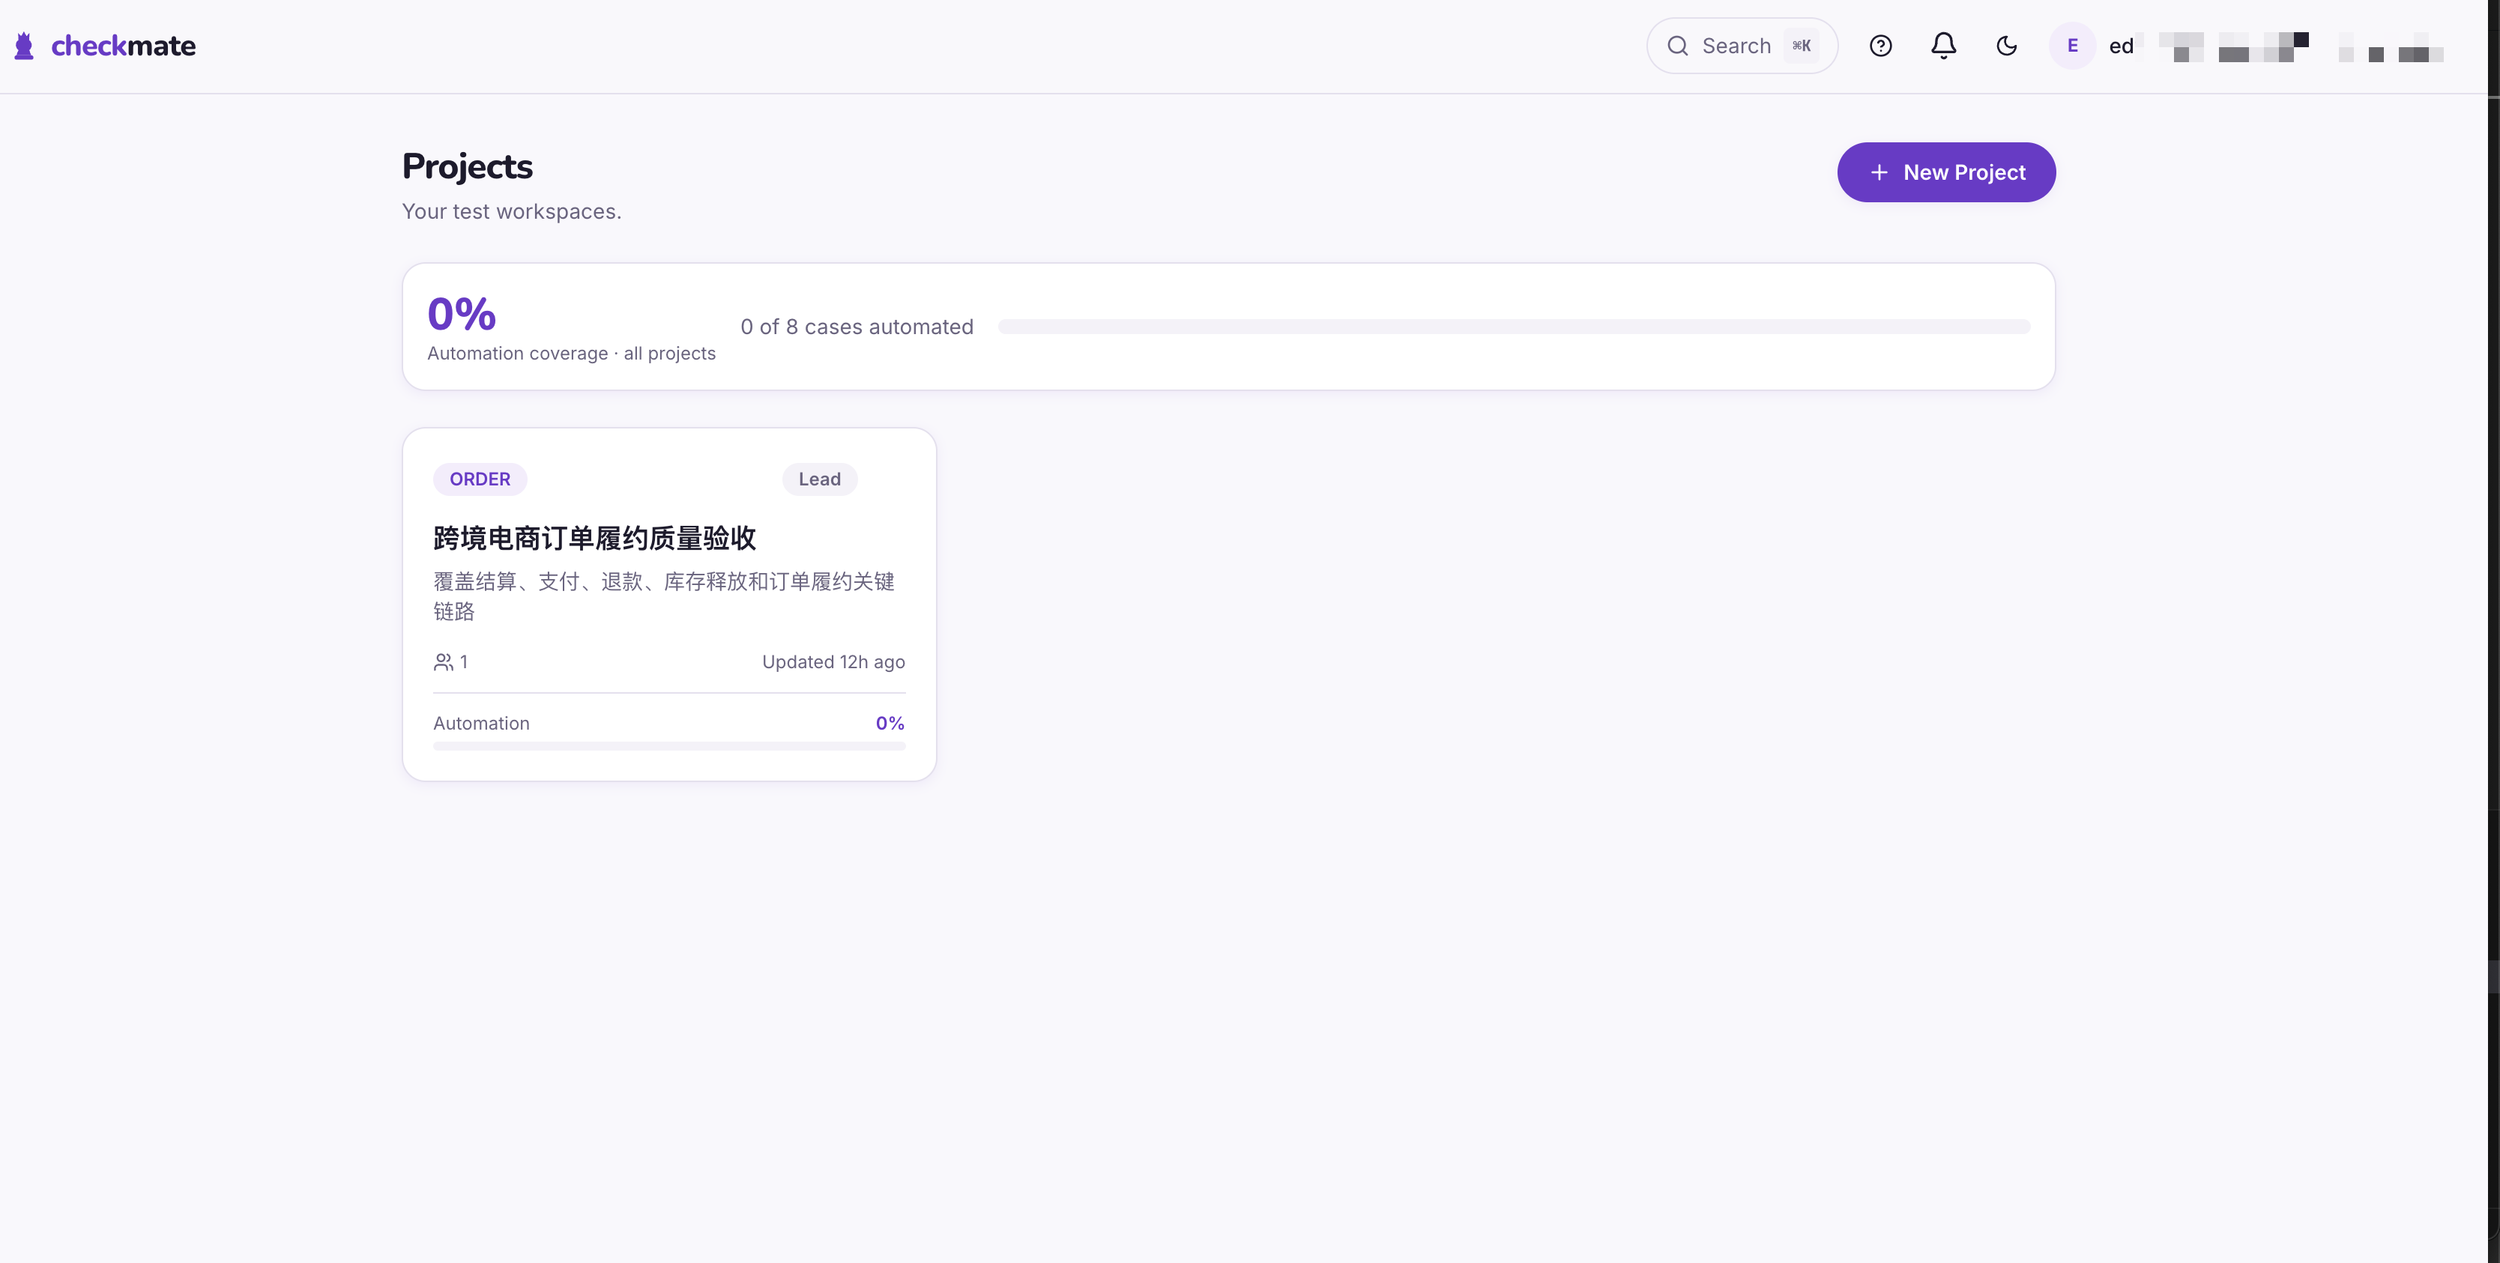
Task: Click the member count 1
Action: point(464,661)
